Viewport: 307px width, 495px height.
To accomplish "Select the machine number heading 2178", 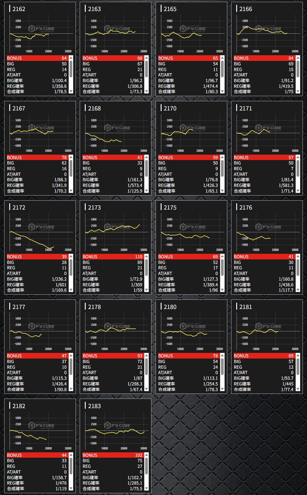I will coord(94,307).
